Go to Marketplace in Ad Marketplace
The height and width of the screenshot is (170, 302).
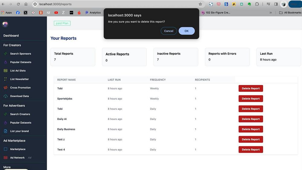[x=18, y=149]
